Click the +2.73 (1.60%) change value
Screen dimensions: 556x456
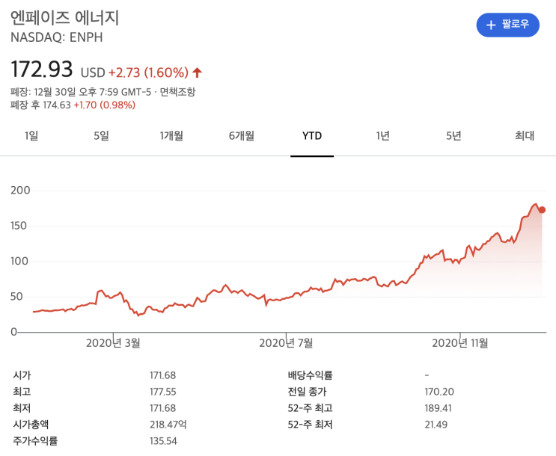tap(148, 73)
